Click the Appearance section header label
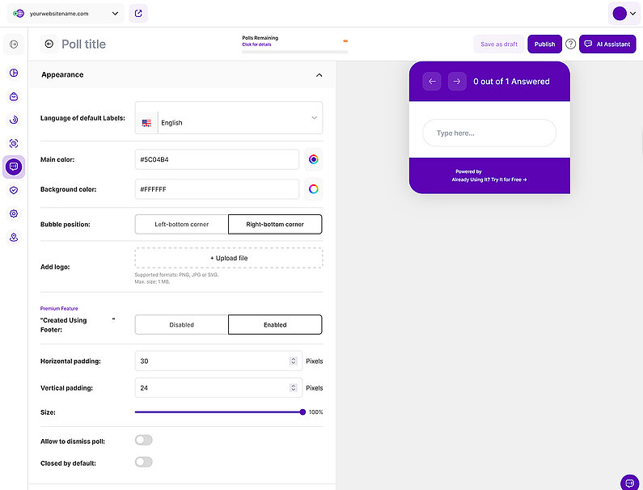 tap(62, 74)
